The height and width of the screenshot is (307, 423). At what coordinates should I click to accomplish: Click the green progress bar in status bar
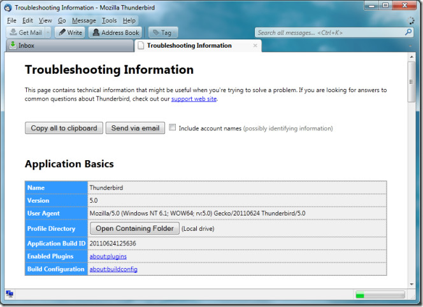[380, 295]
